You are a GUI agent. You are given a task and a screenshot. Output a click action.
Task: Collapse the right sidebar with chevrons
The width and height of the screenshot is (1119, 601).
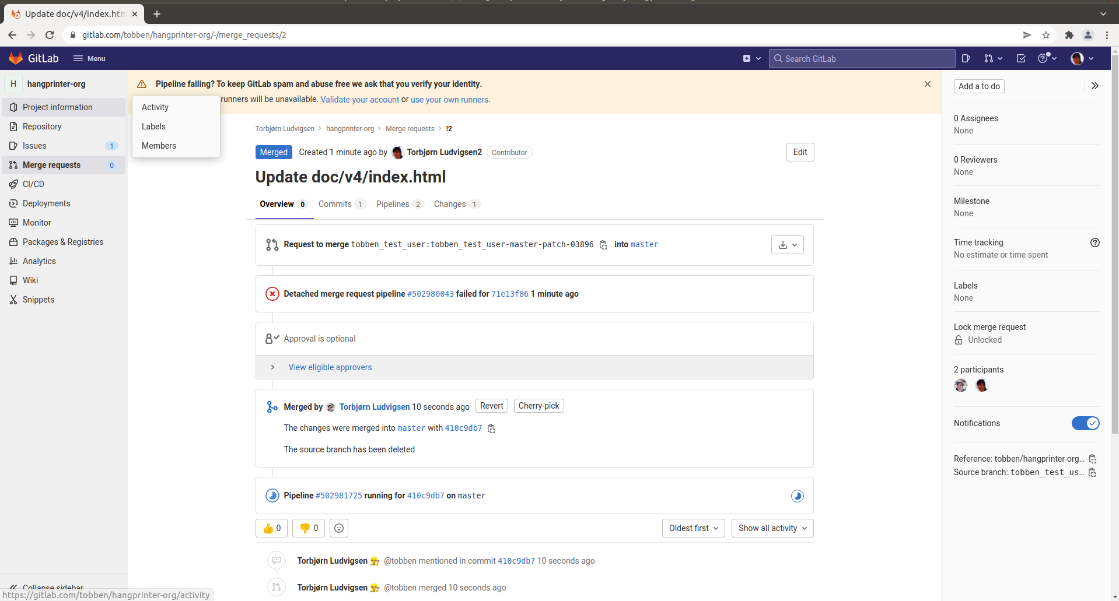pos(1094,86)
